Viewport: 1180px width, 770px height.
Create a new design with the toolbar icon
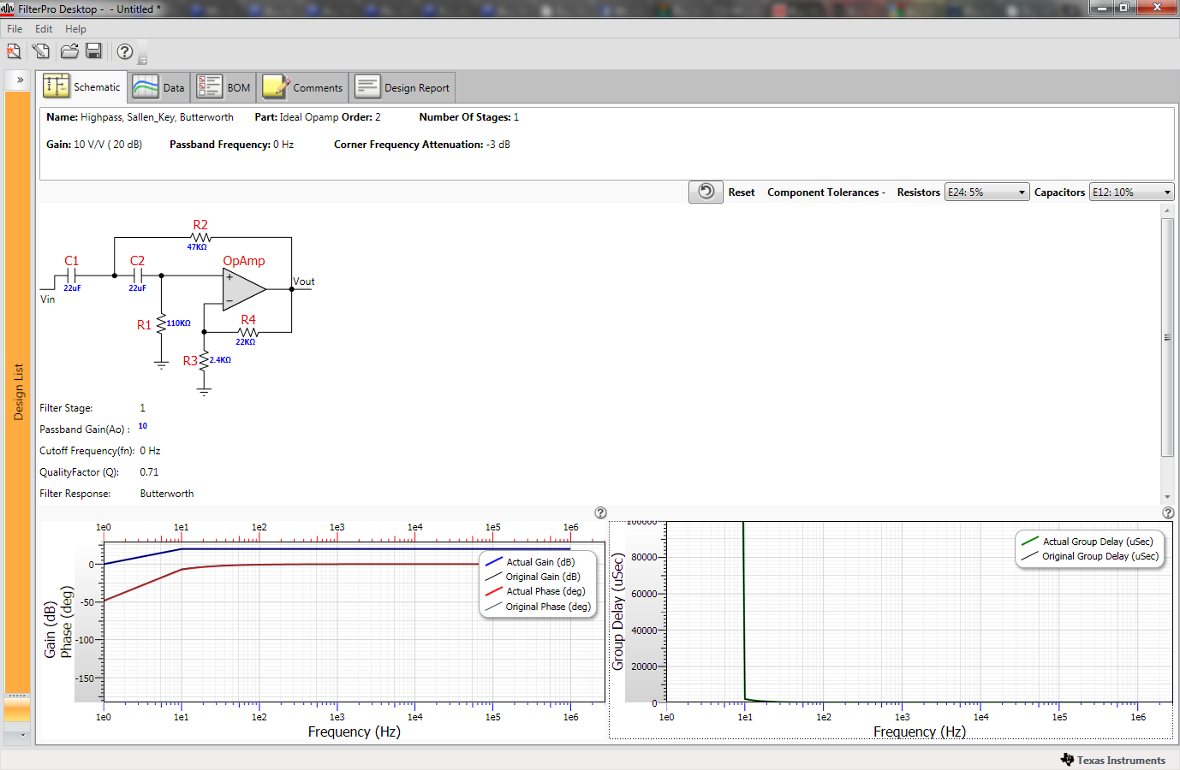(14, 51)
